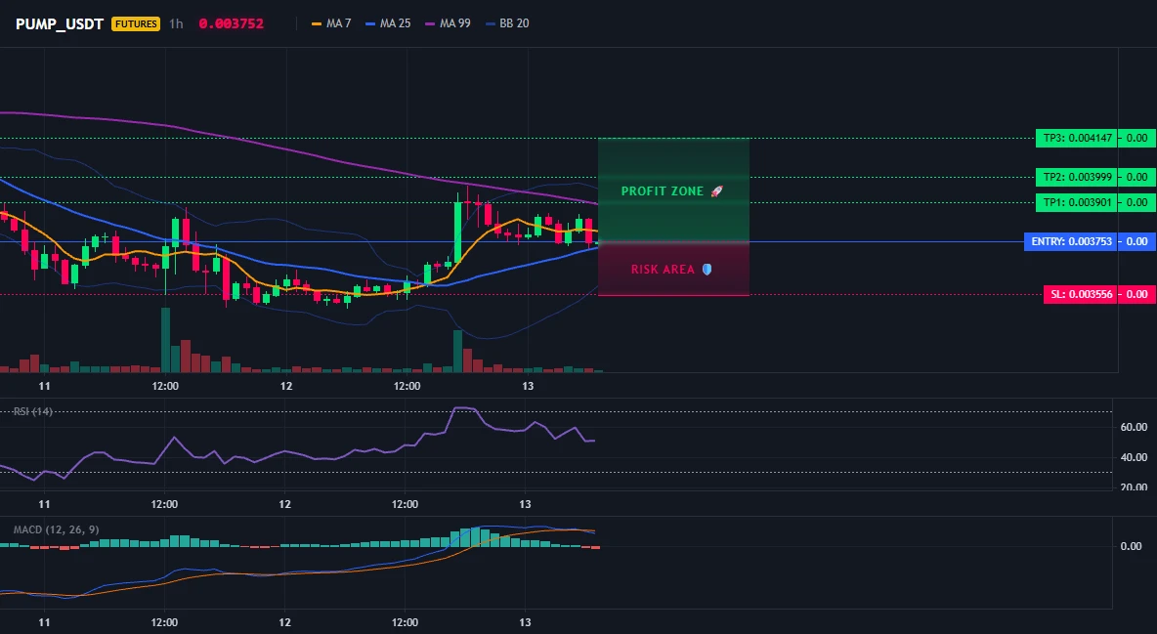Click the SL: 0.003556 price label
The height and width of the screenshot is (634, 1157).
click(x=1080, y=294)
